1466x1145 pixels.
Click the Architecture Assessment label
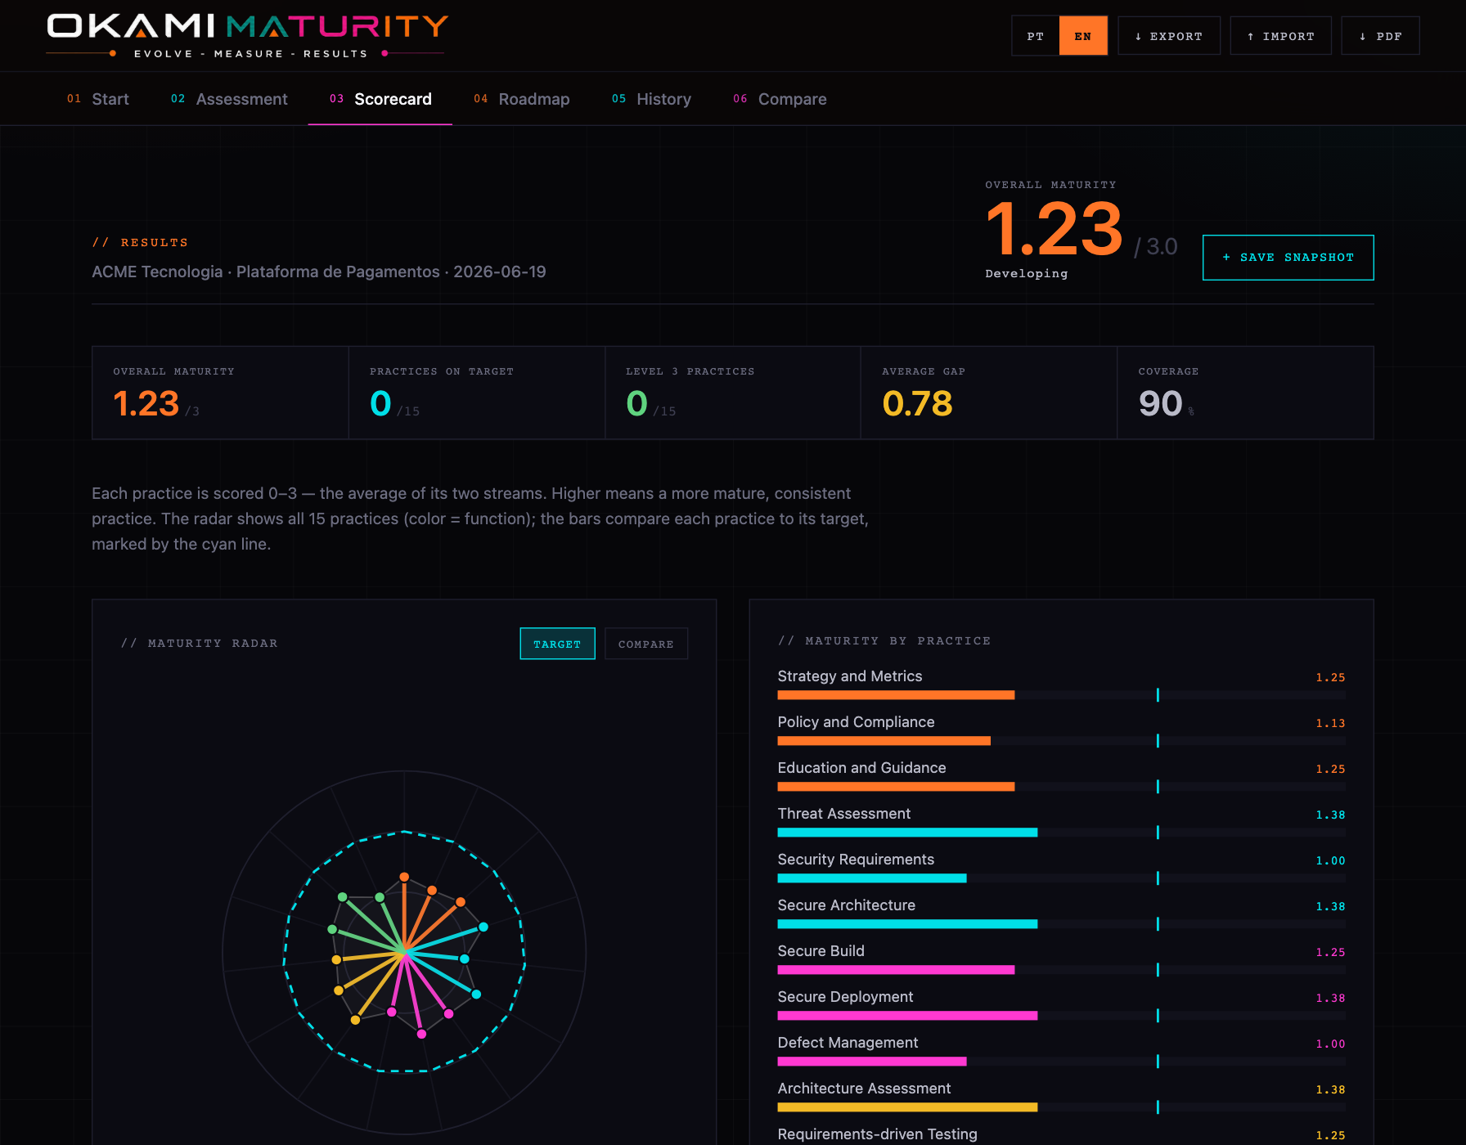[x=864, y=1089]
